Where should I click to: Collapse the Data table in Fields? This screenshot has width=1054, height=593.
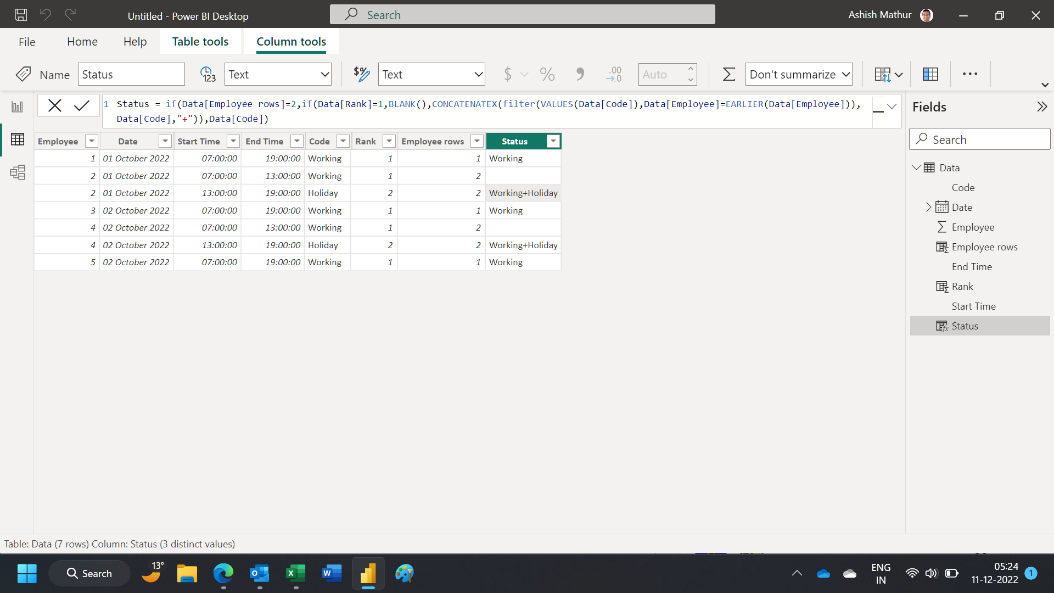click(916, 167)
